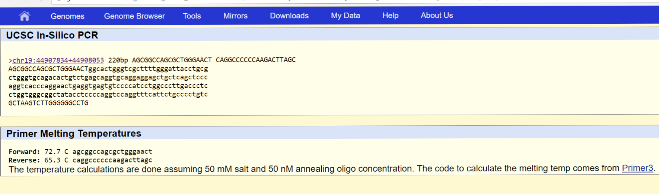Click the final sequence line GCTAAGTCTTGGGGGGCCTG
The image size is (659, 194).
(48, 103)
